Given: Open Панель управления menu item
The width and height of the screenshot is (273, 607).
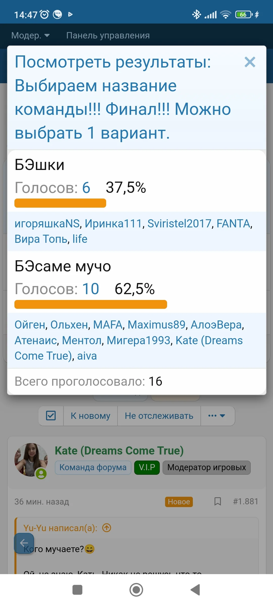Looking at the screenshot, I should [108, 35].
